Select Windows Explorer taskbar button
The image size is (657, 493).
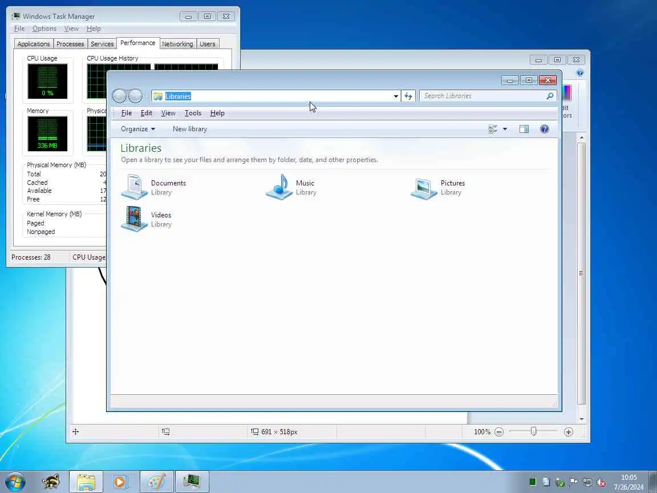[x=86, y=482]
